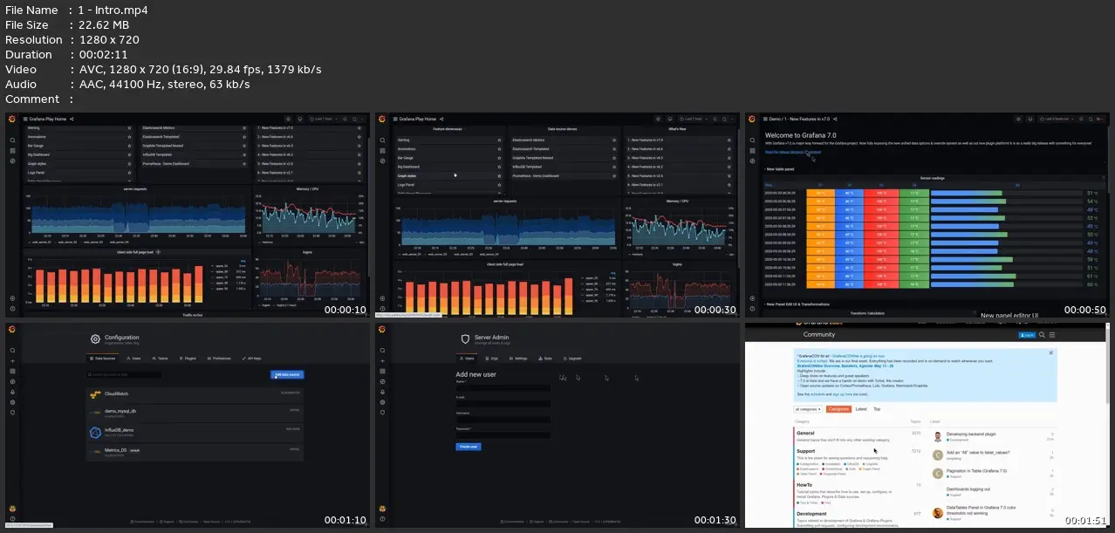This screenshot has height=533, width=1115.
Task: Star '1 - New Features in v7.0' in 00:00:10 frame
Action: tap(359, 128)
